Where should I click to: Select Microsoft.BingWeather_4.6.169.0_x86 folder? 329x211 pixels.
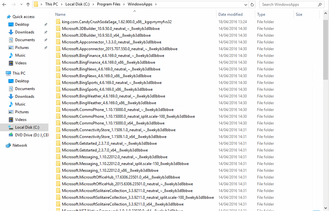(x=109, y=103)
